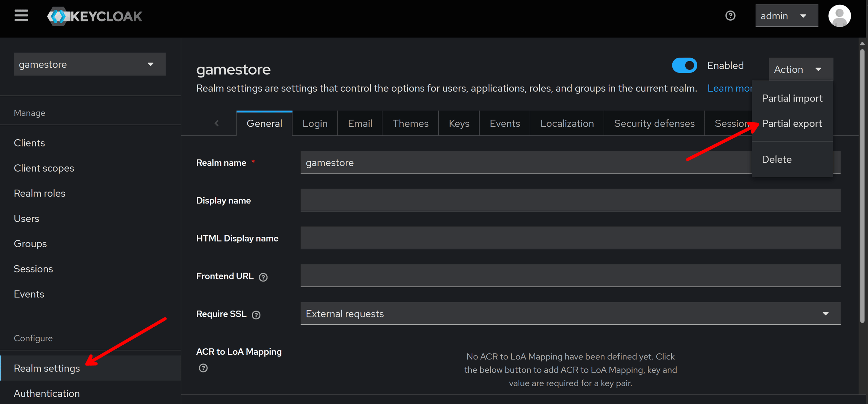Switch to the Localization tab
868x404 pixels.
pyautogui.click(x=567, y=123)
